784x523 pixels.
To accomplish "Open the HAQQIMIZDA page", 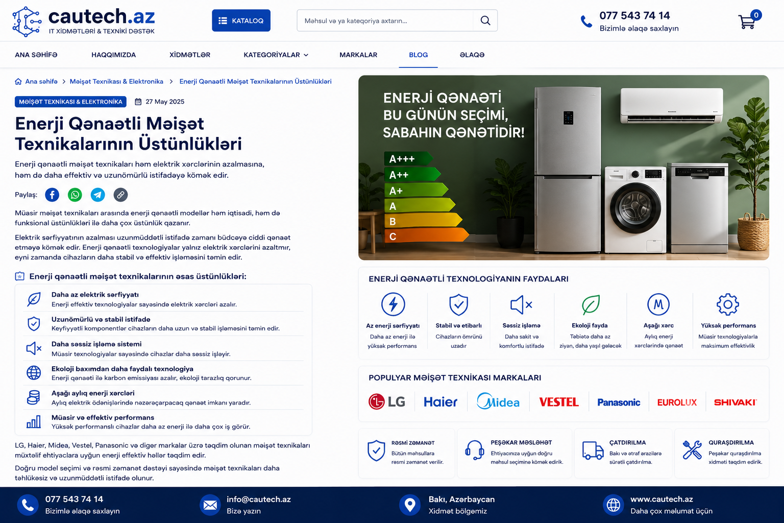I will click(x=114, y=55).
